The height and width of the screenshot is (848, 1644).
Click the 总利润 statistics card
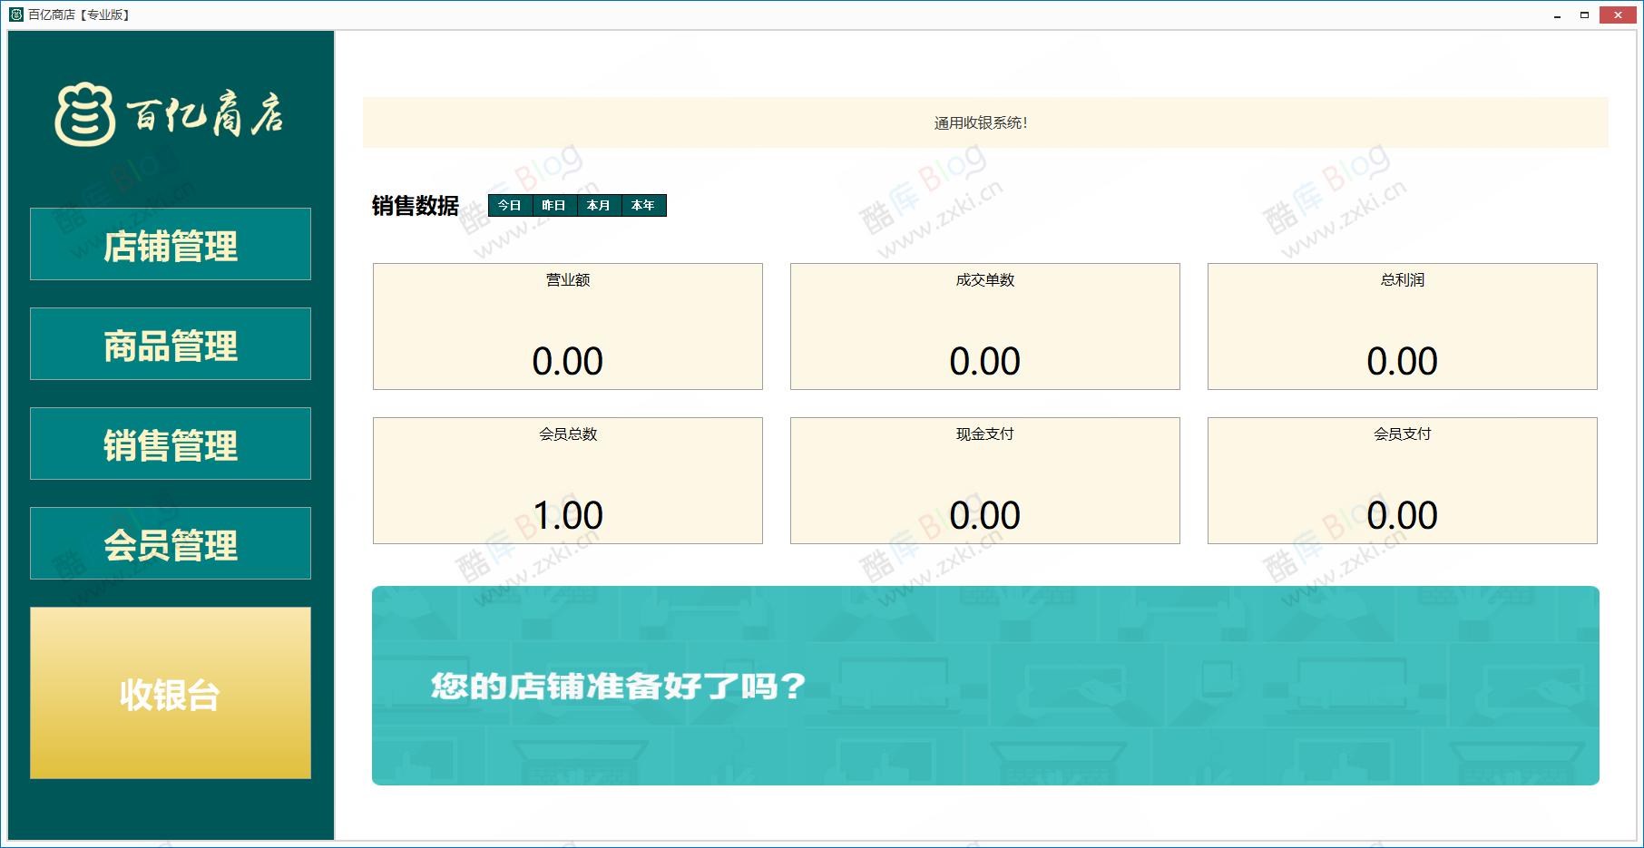[x=1401, y=327]
